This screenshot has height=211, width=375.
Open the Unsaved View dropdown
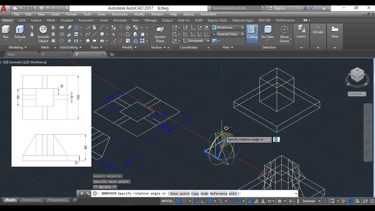[x=228, y=34]
